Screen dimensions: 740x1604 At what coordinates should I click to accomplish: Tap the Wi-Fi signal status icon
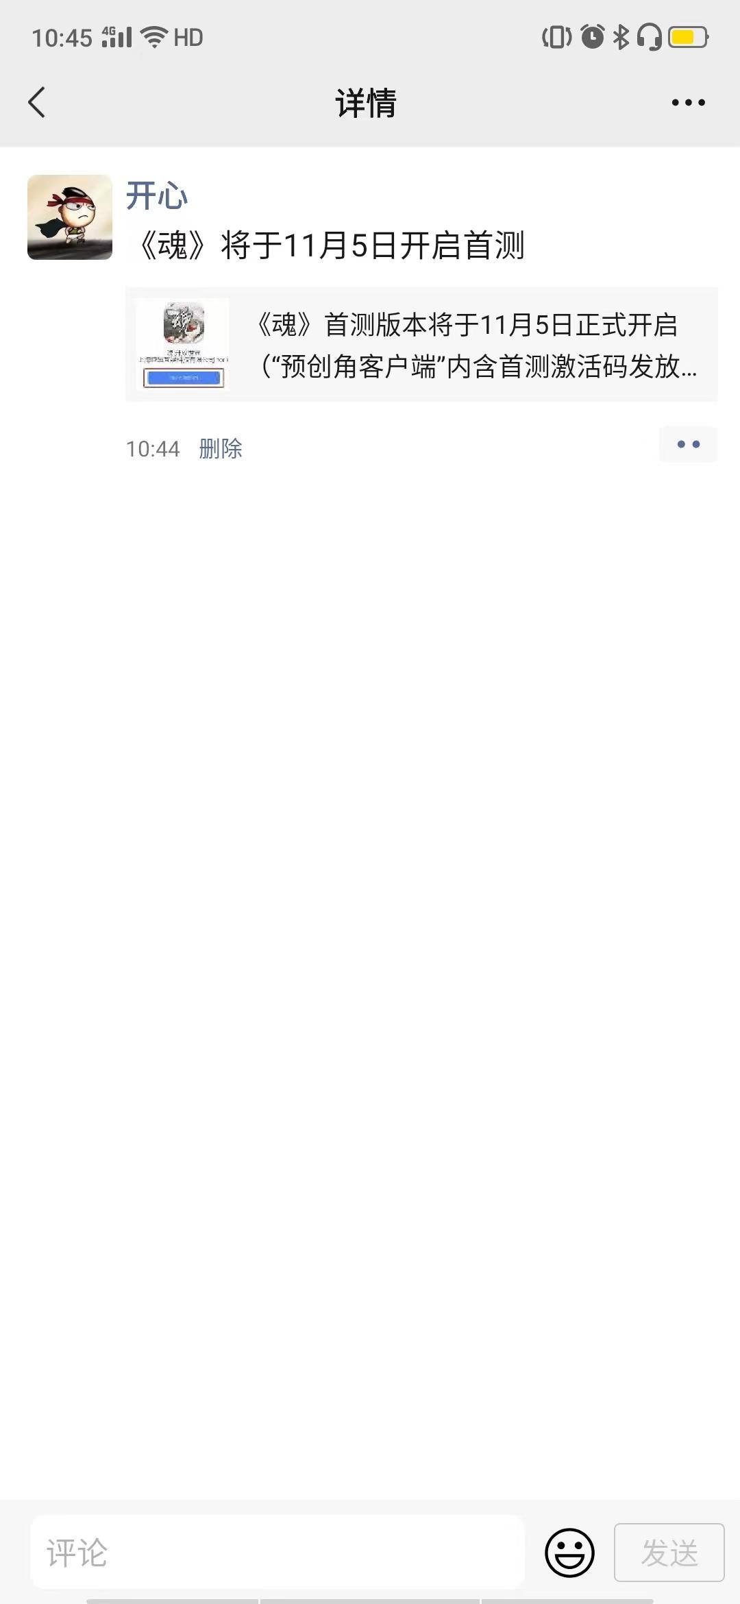coord(154,37)
